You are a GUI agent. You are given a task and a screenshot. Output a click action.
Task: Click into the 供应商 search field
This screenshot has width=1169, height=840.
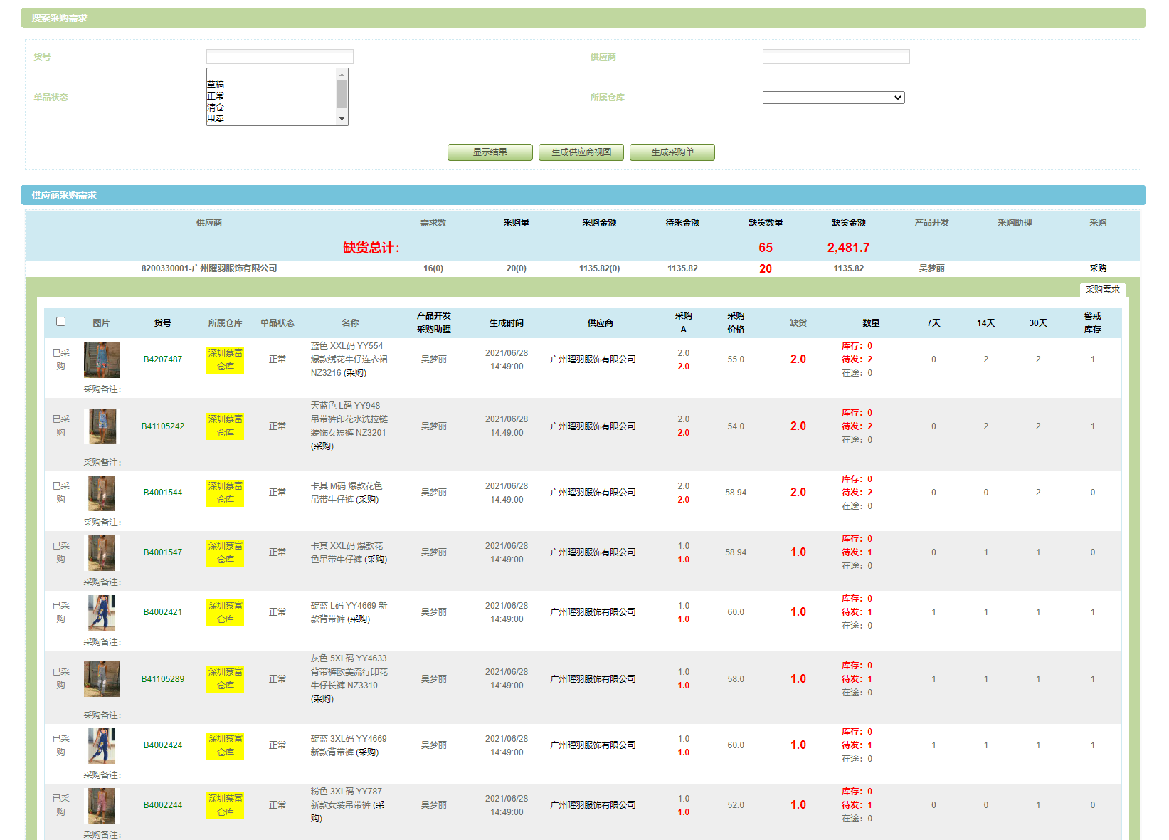click(x=835, y=57)
